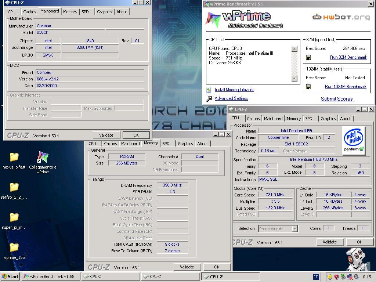
Task: Select the third CPU-Z taskbar button
Action: click(x=230, y=276)
